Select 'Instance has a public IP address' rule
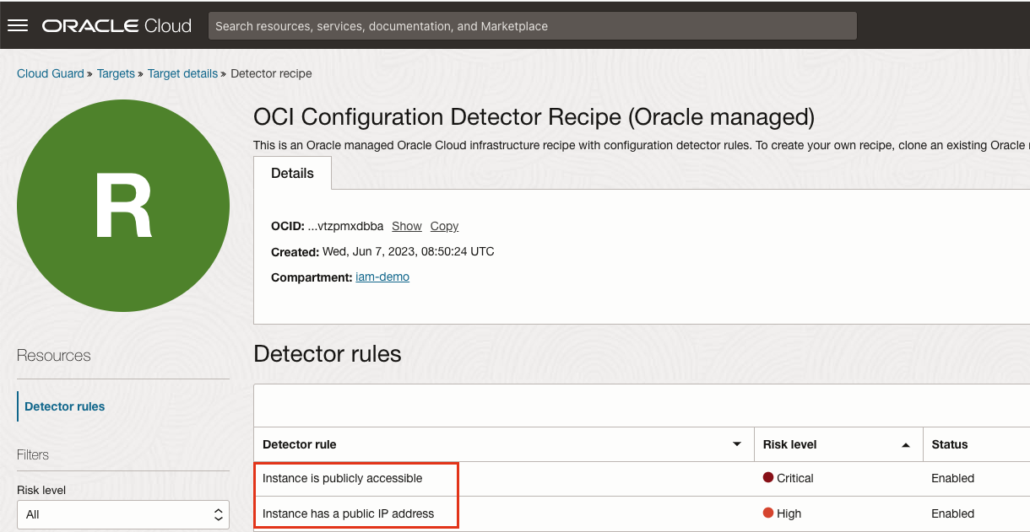Image resolution: width=1030 pixels, height=532 pixels. point(348,513)
